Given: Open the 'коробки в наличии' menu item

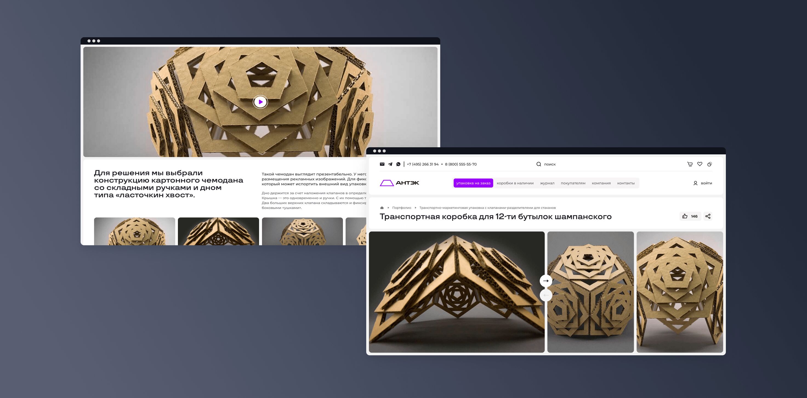Looking at the screenshot, I should [x=515, y=183].
